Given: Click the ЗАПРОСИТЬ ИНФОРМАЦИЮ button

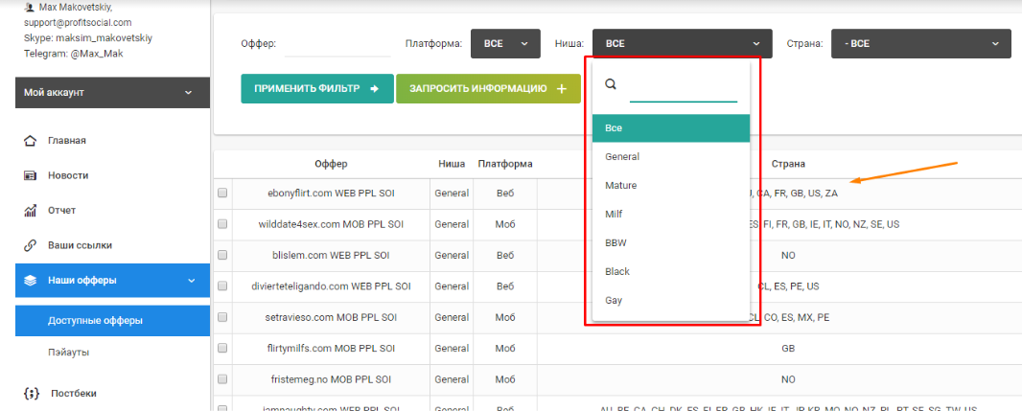Looking at the screenshot, I should pos(488,88).
